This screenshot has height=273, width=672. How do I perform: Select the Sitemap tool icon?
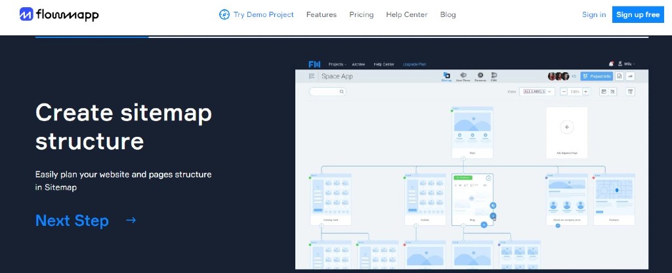446,76
